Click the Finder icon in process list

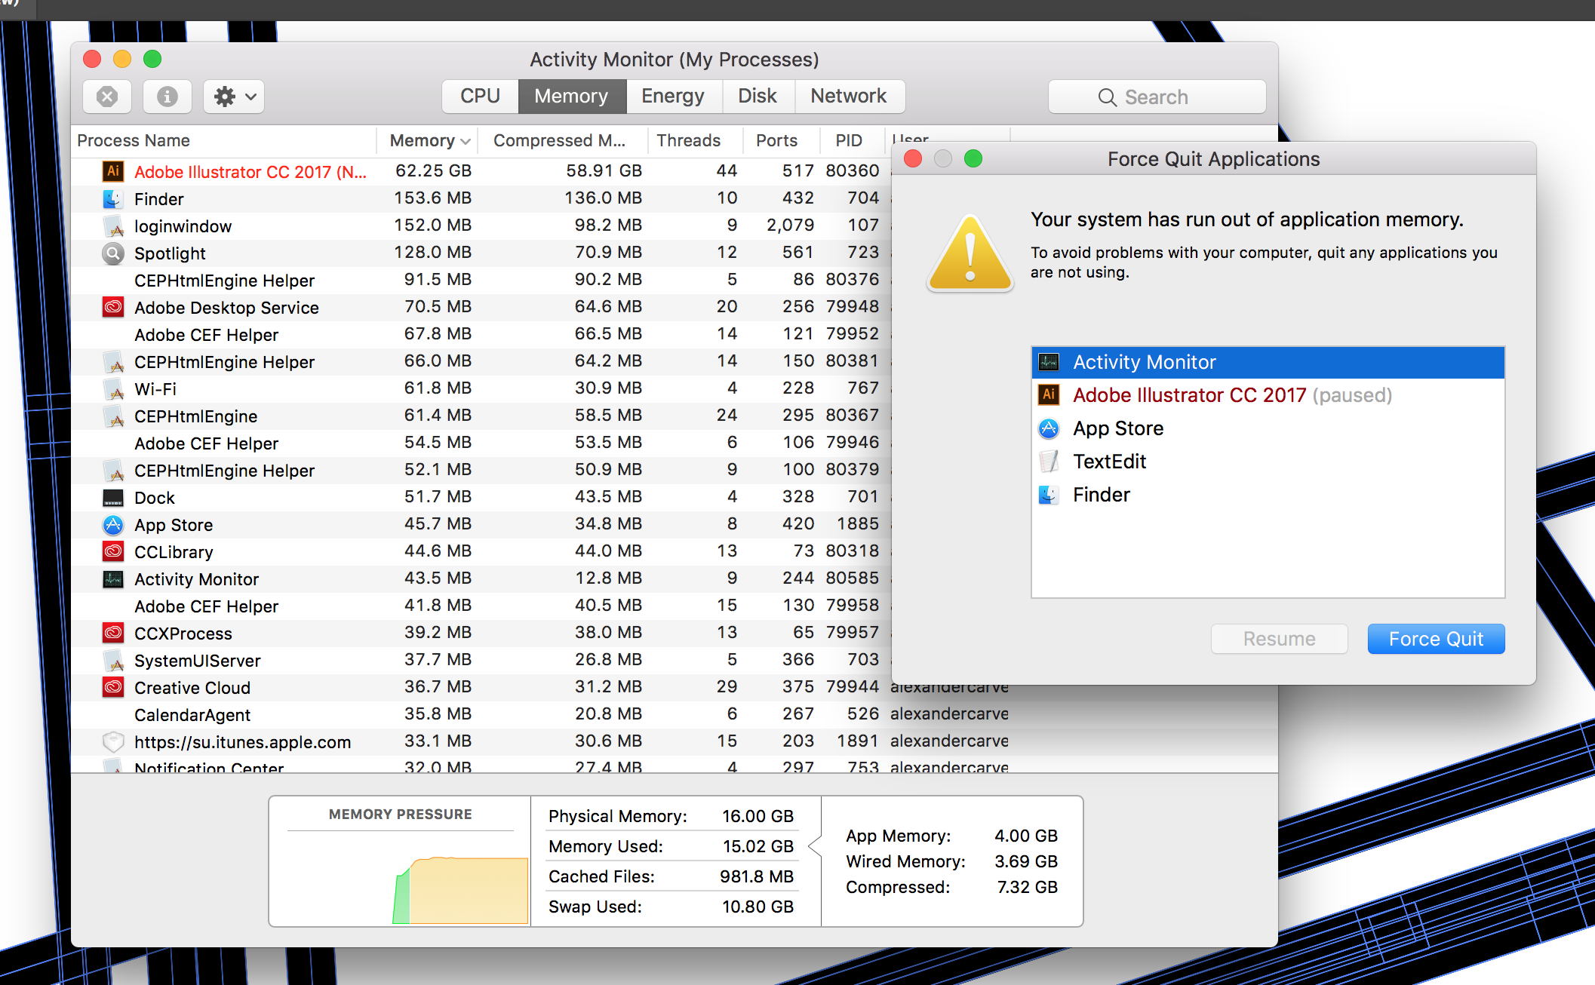click(x=113, y=198)
